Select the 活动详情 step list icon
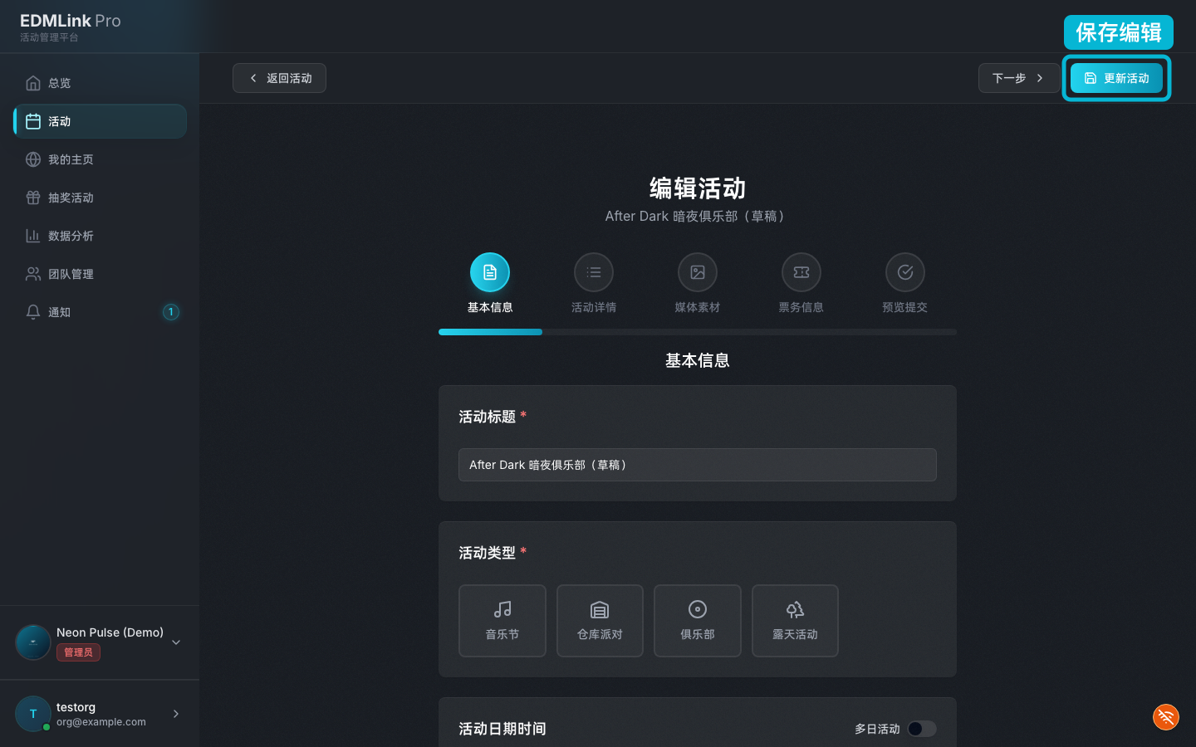 point(594,272)
